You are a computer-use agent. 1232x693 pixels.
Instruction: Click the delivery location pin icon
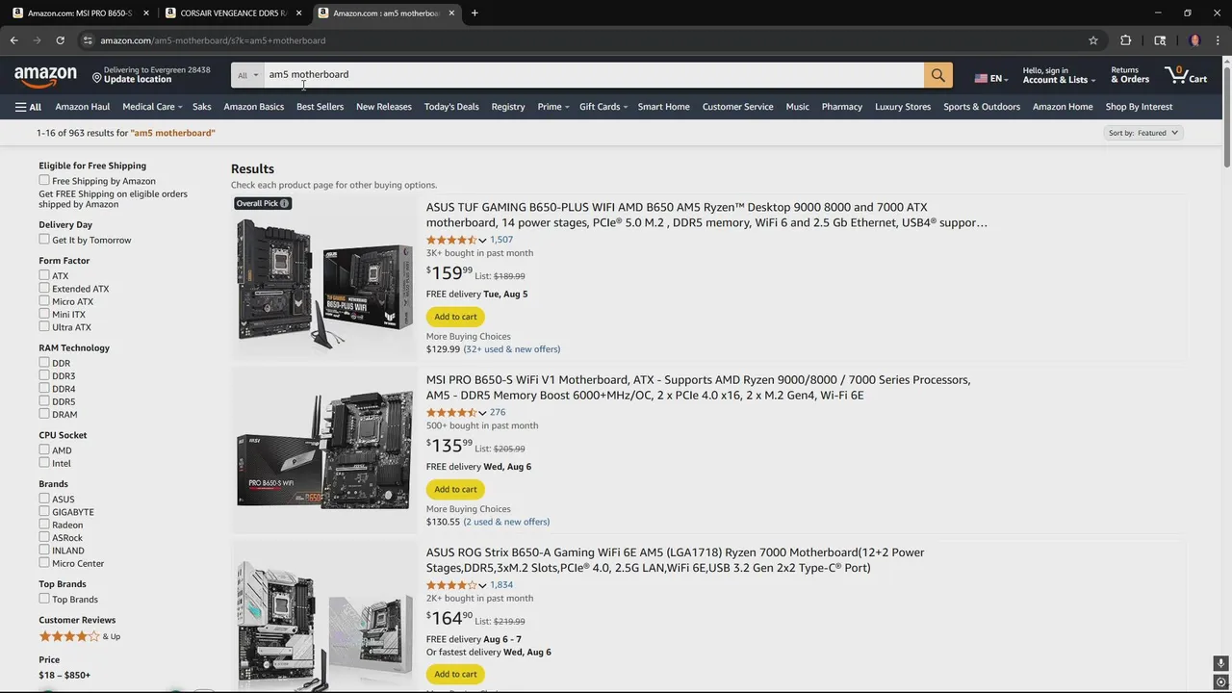coord(96,76)
